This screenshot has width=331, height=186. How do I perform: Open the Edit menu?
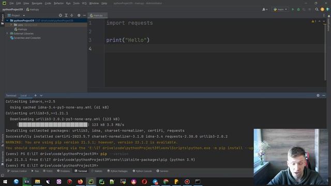19,3
